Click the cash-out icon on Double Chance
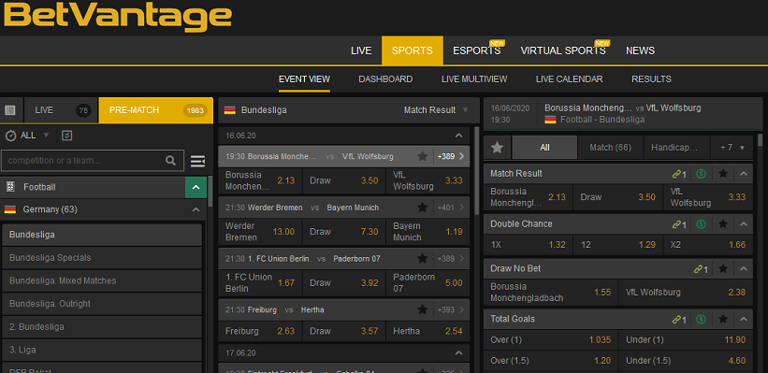Image resolution: width=768 pixels, height=373 pixels. [701, 224]
